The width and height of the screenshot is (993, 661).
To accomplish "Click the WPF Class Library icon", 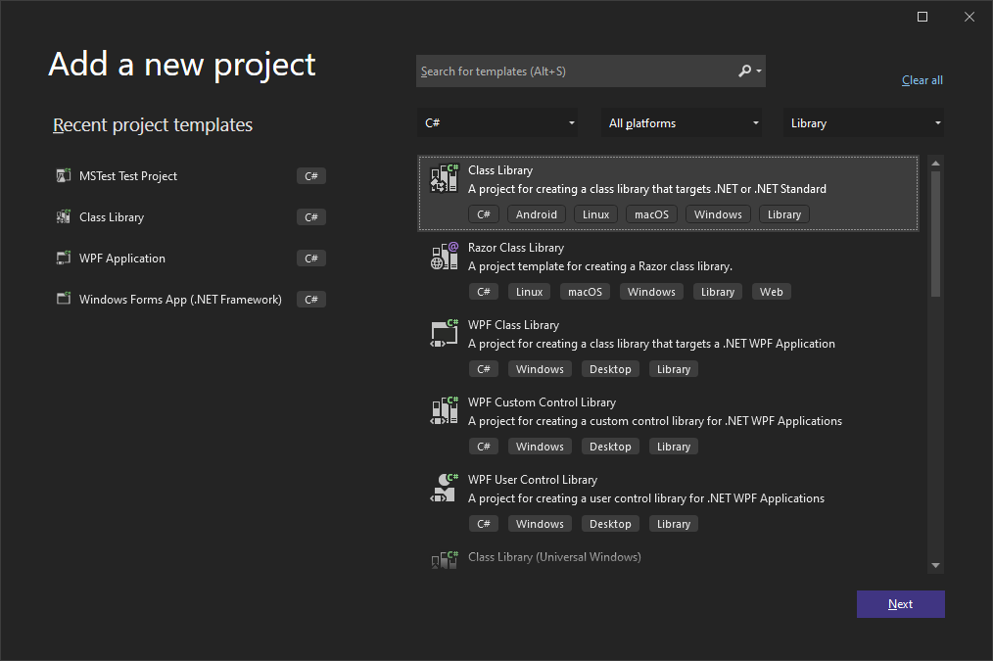I will coord(444,333).
